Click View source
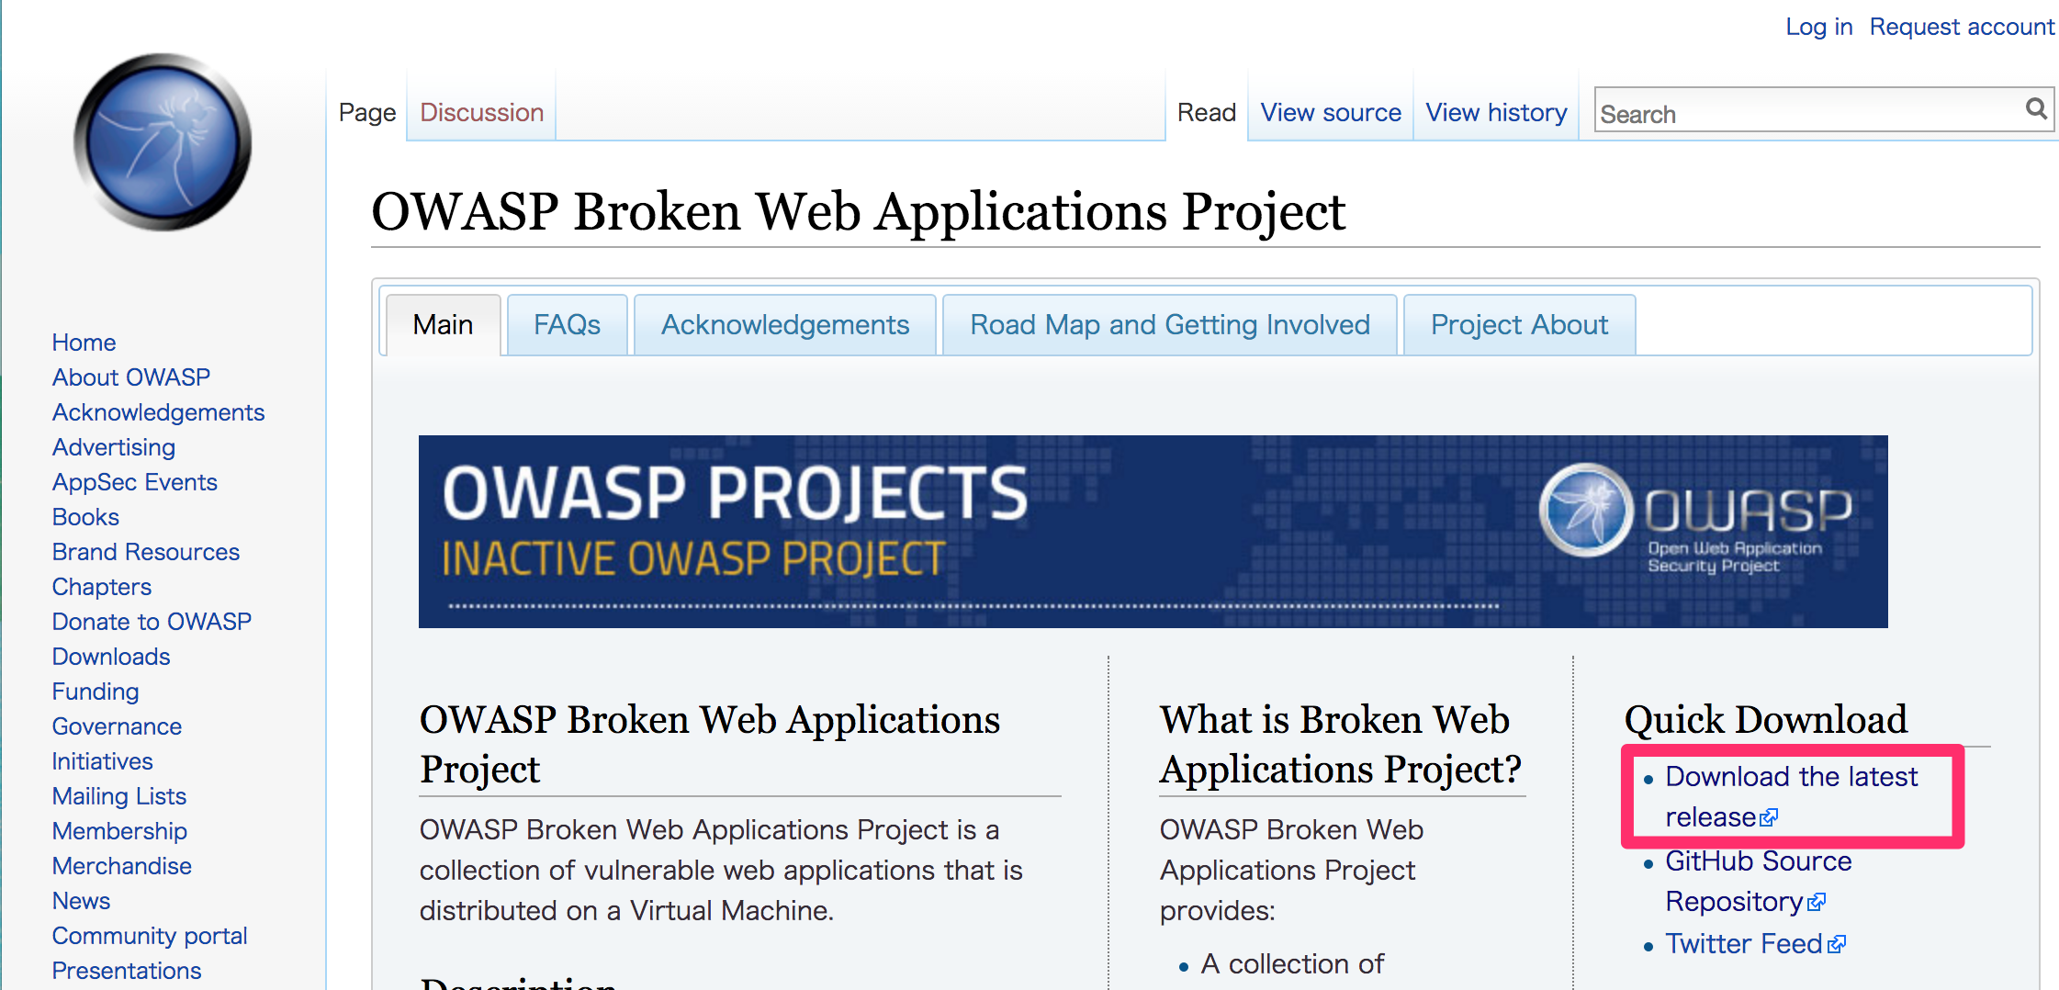This screenshot has height=990, width=2059. pyautogui.click(x=1331, y=112)
